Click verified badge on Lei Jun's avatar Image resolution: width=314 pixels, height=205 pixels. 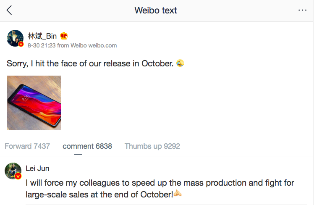(x=18, y=176)
